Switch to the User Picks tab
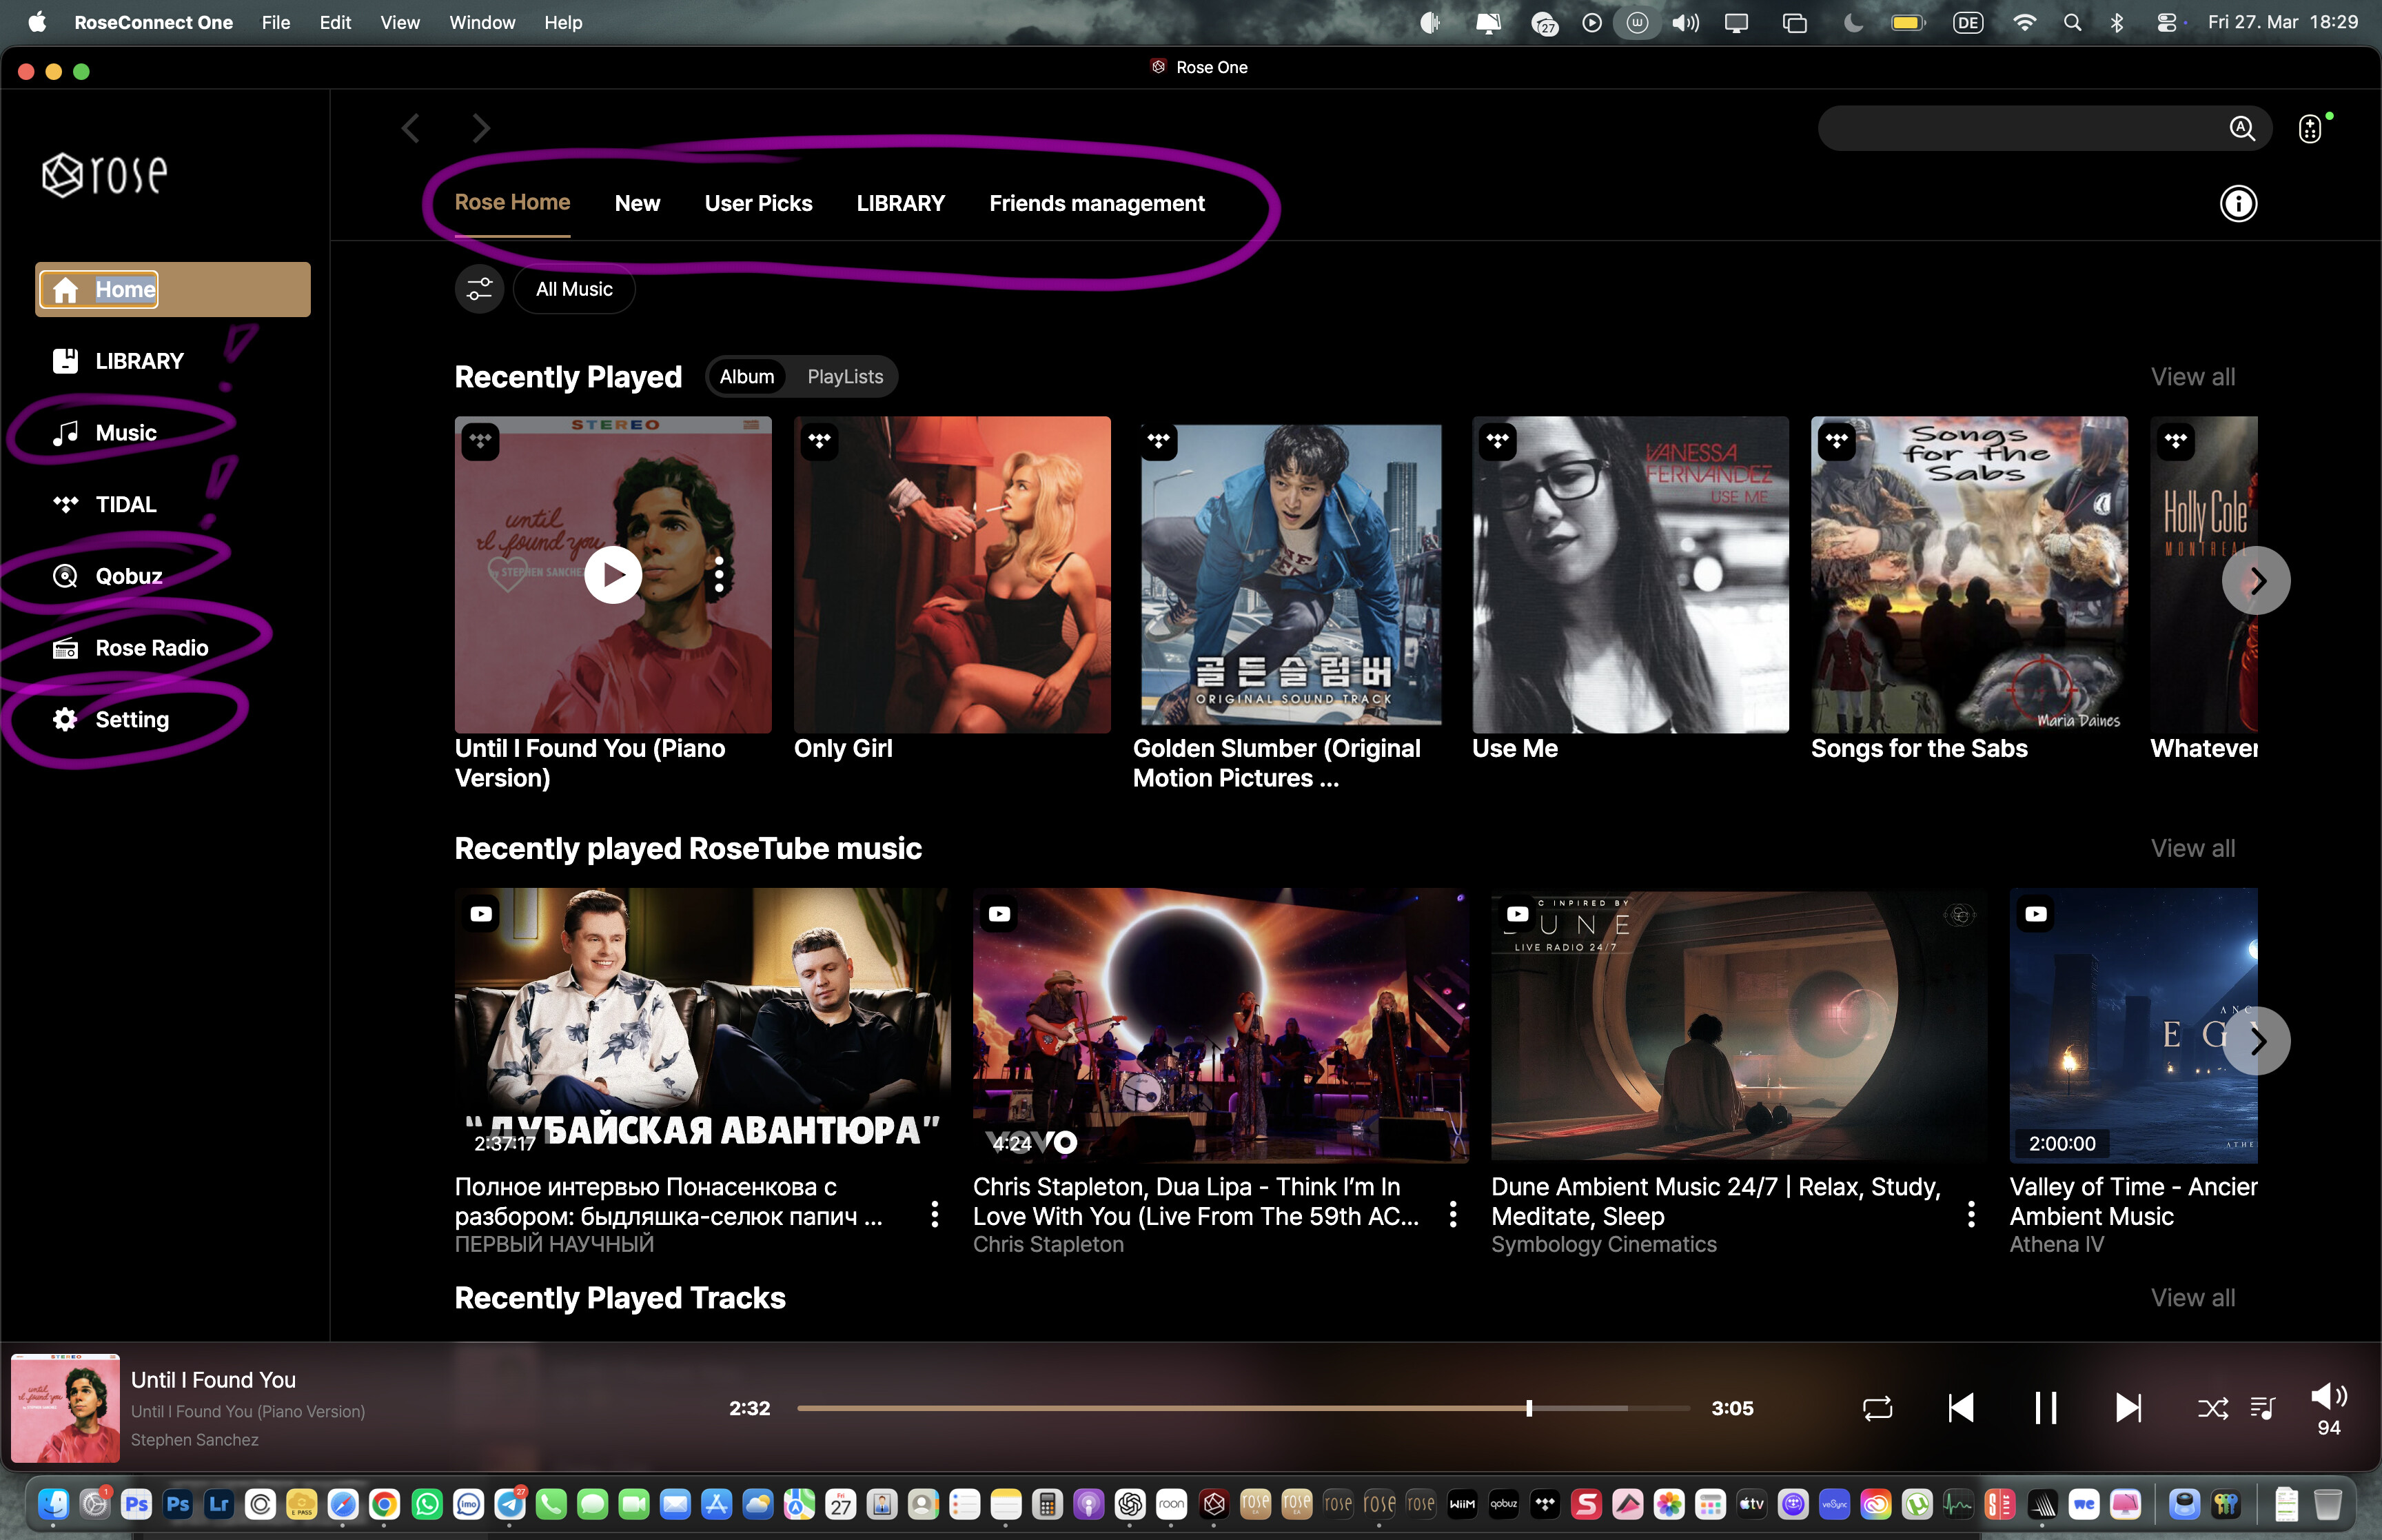The width and height of the screenshot is (2382, 1540). [x=757, y=204]
